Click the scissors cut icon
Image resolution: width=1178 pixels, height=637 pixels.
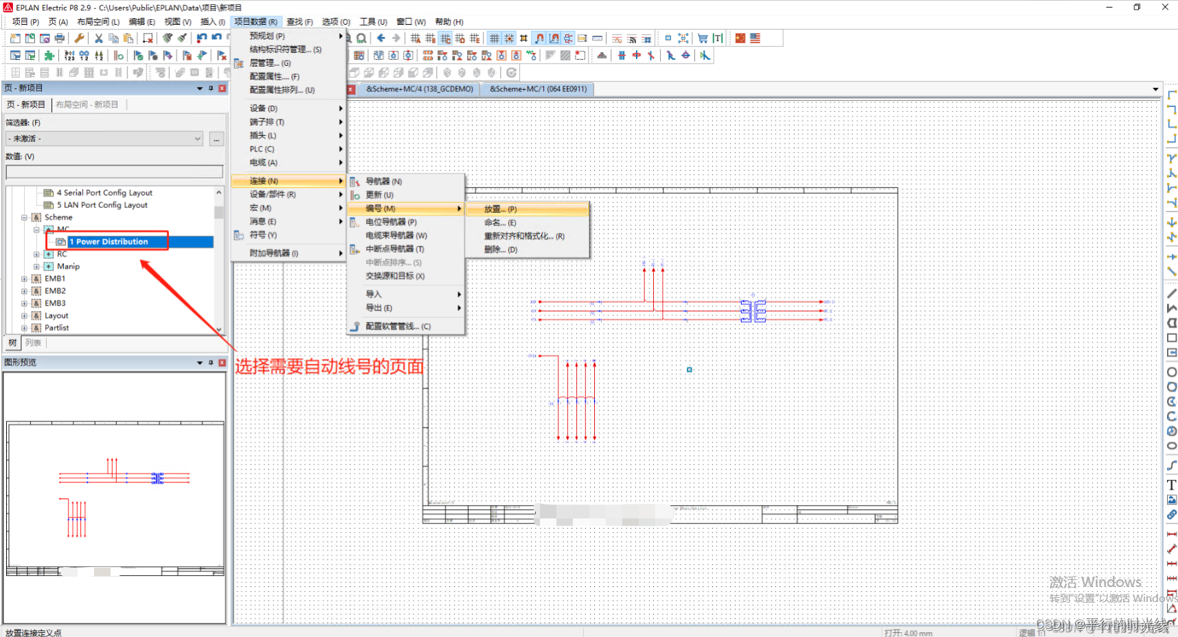point(99,38)
